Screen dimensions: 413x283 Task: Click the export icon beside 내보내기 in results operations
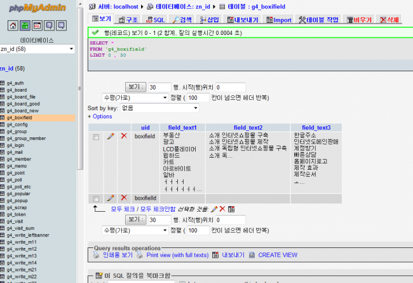point(215,255)
